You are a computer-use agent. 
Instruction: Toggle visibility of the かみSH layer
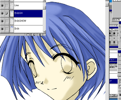2,13
